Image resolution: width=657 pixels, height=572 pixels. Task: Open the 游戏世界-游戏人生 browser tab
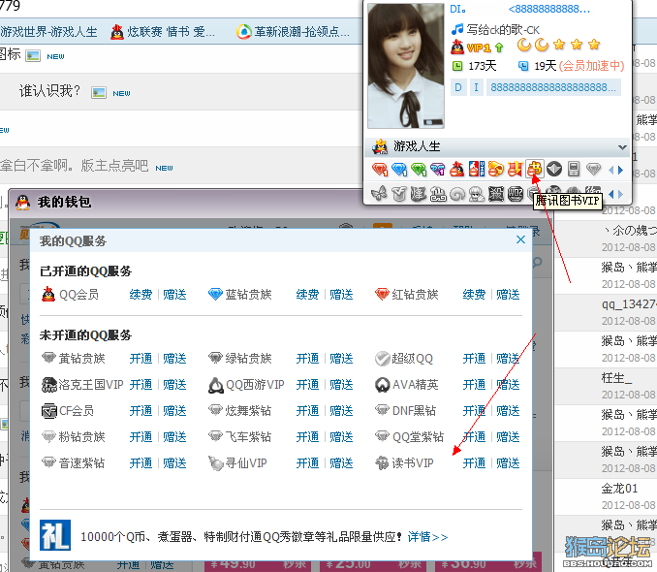[x=48, y=31]
